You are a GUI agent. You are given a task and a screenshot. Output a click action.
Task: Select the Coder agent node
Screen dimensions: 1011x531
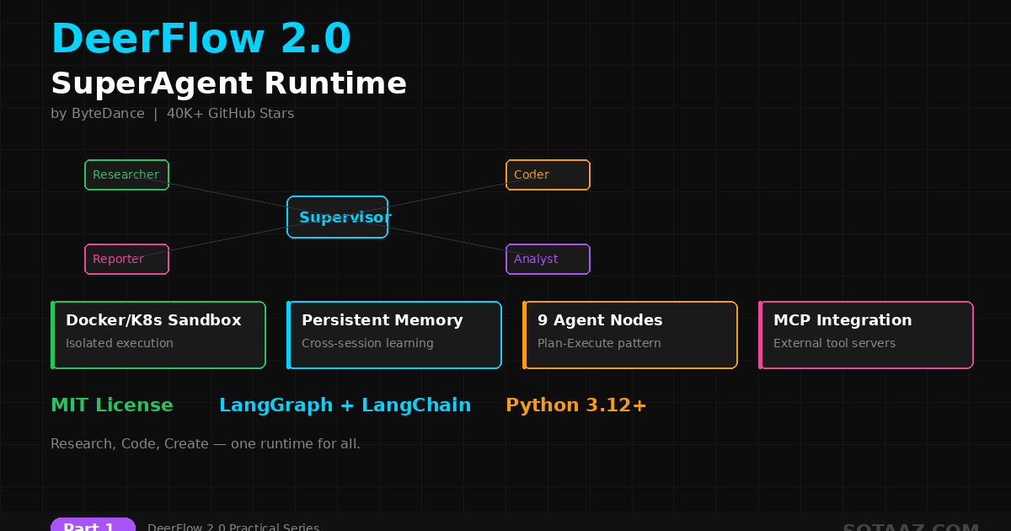click(548, 175)
